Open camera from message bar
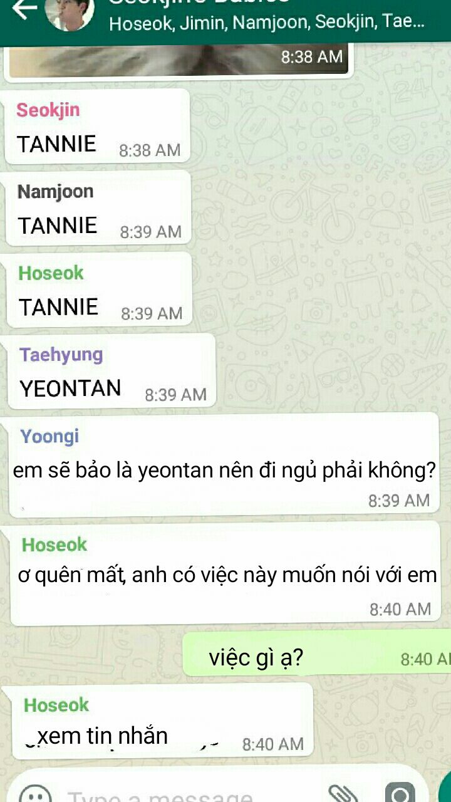The height and width of the screenshot is (802, 451). (400, 793)
